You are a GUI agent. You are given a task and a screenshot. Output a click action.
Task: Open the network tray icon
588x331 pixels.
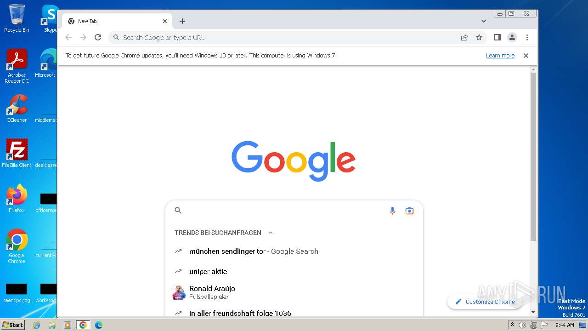533,325
